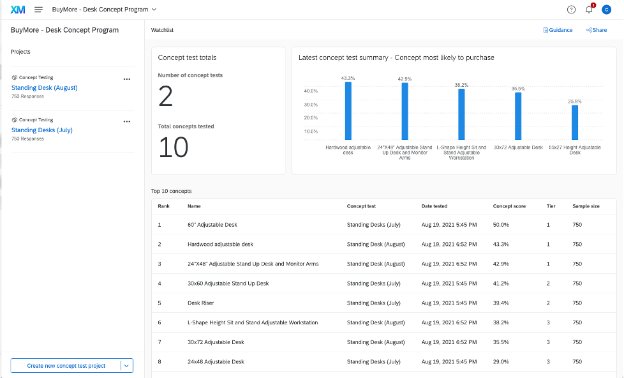Click the Concept Testing icon above Standing Desk (August)
This screenshot has width=624, height=378.
pyautogui.click(x=13, y=77)
